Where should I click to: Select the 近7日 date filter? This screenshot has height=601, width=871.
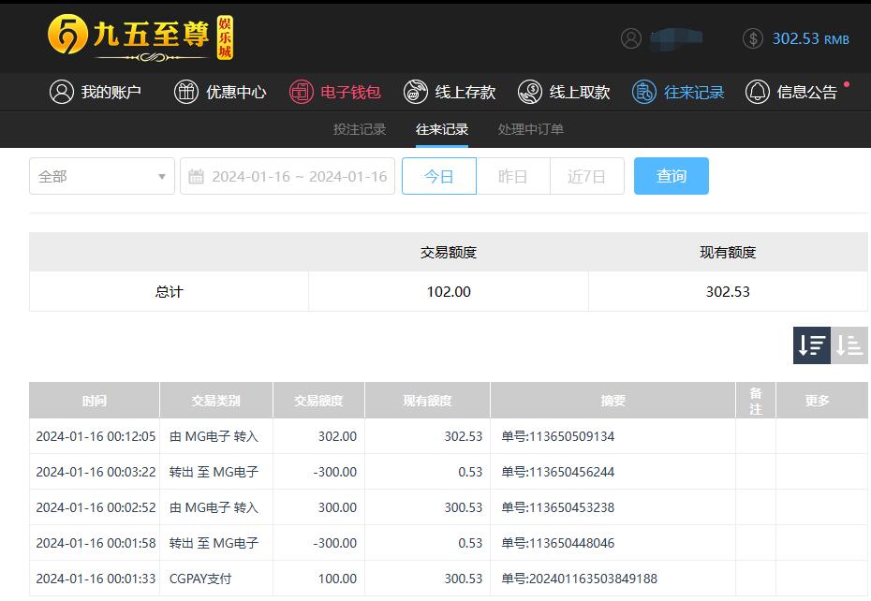[x=586, y=176]
